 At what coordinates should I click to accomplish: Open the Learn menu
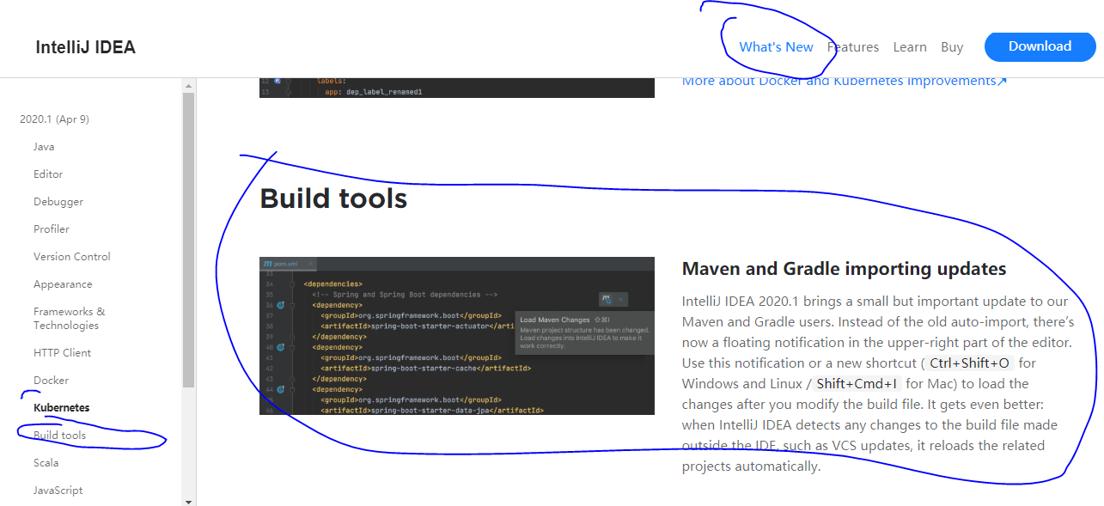[x=910, y=47]
